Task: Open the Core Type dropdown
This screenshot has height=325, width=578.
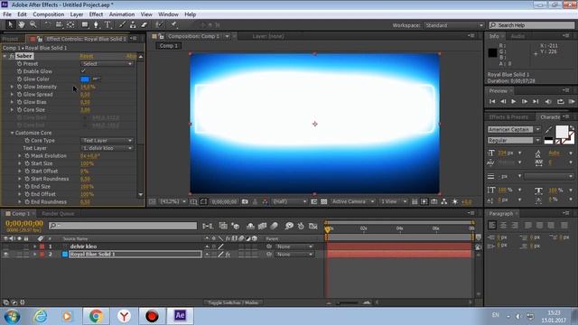Action: (x=107, y=141)
